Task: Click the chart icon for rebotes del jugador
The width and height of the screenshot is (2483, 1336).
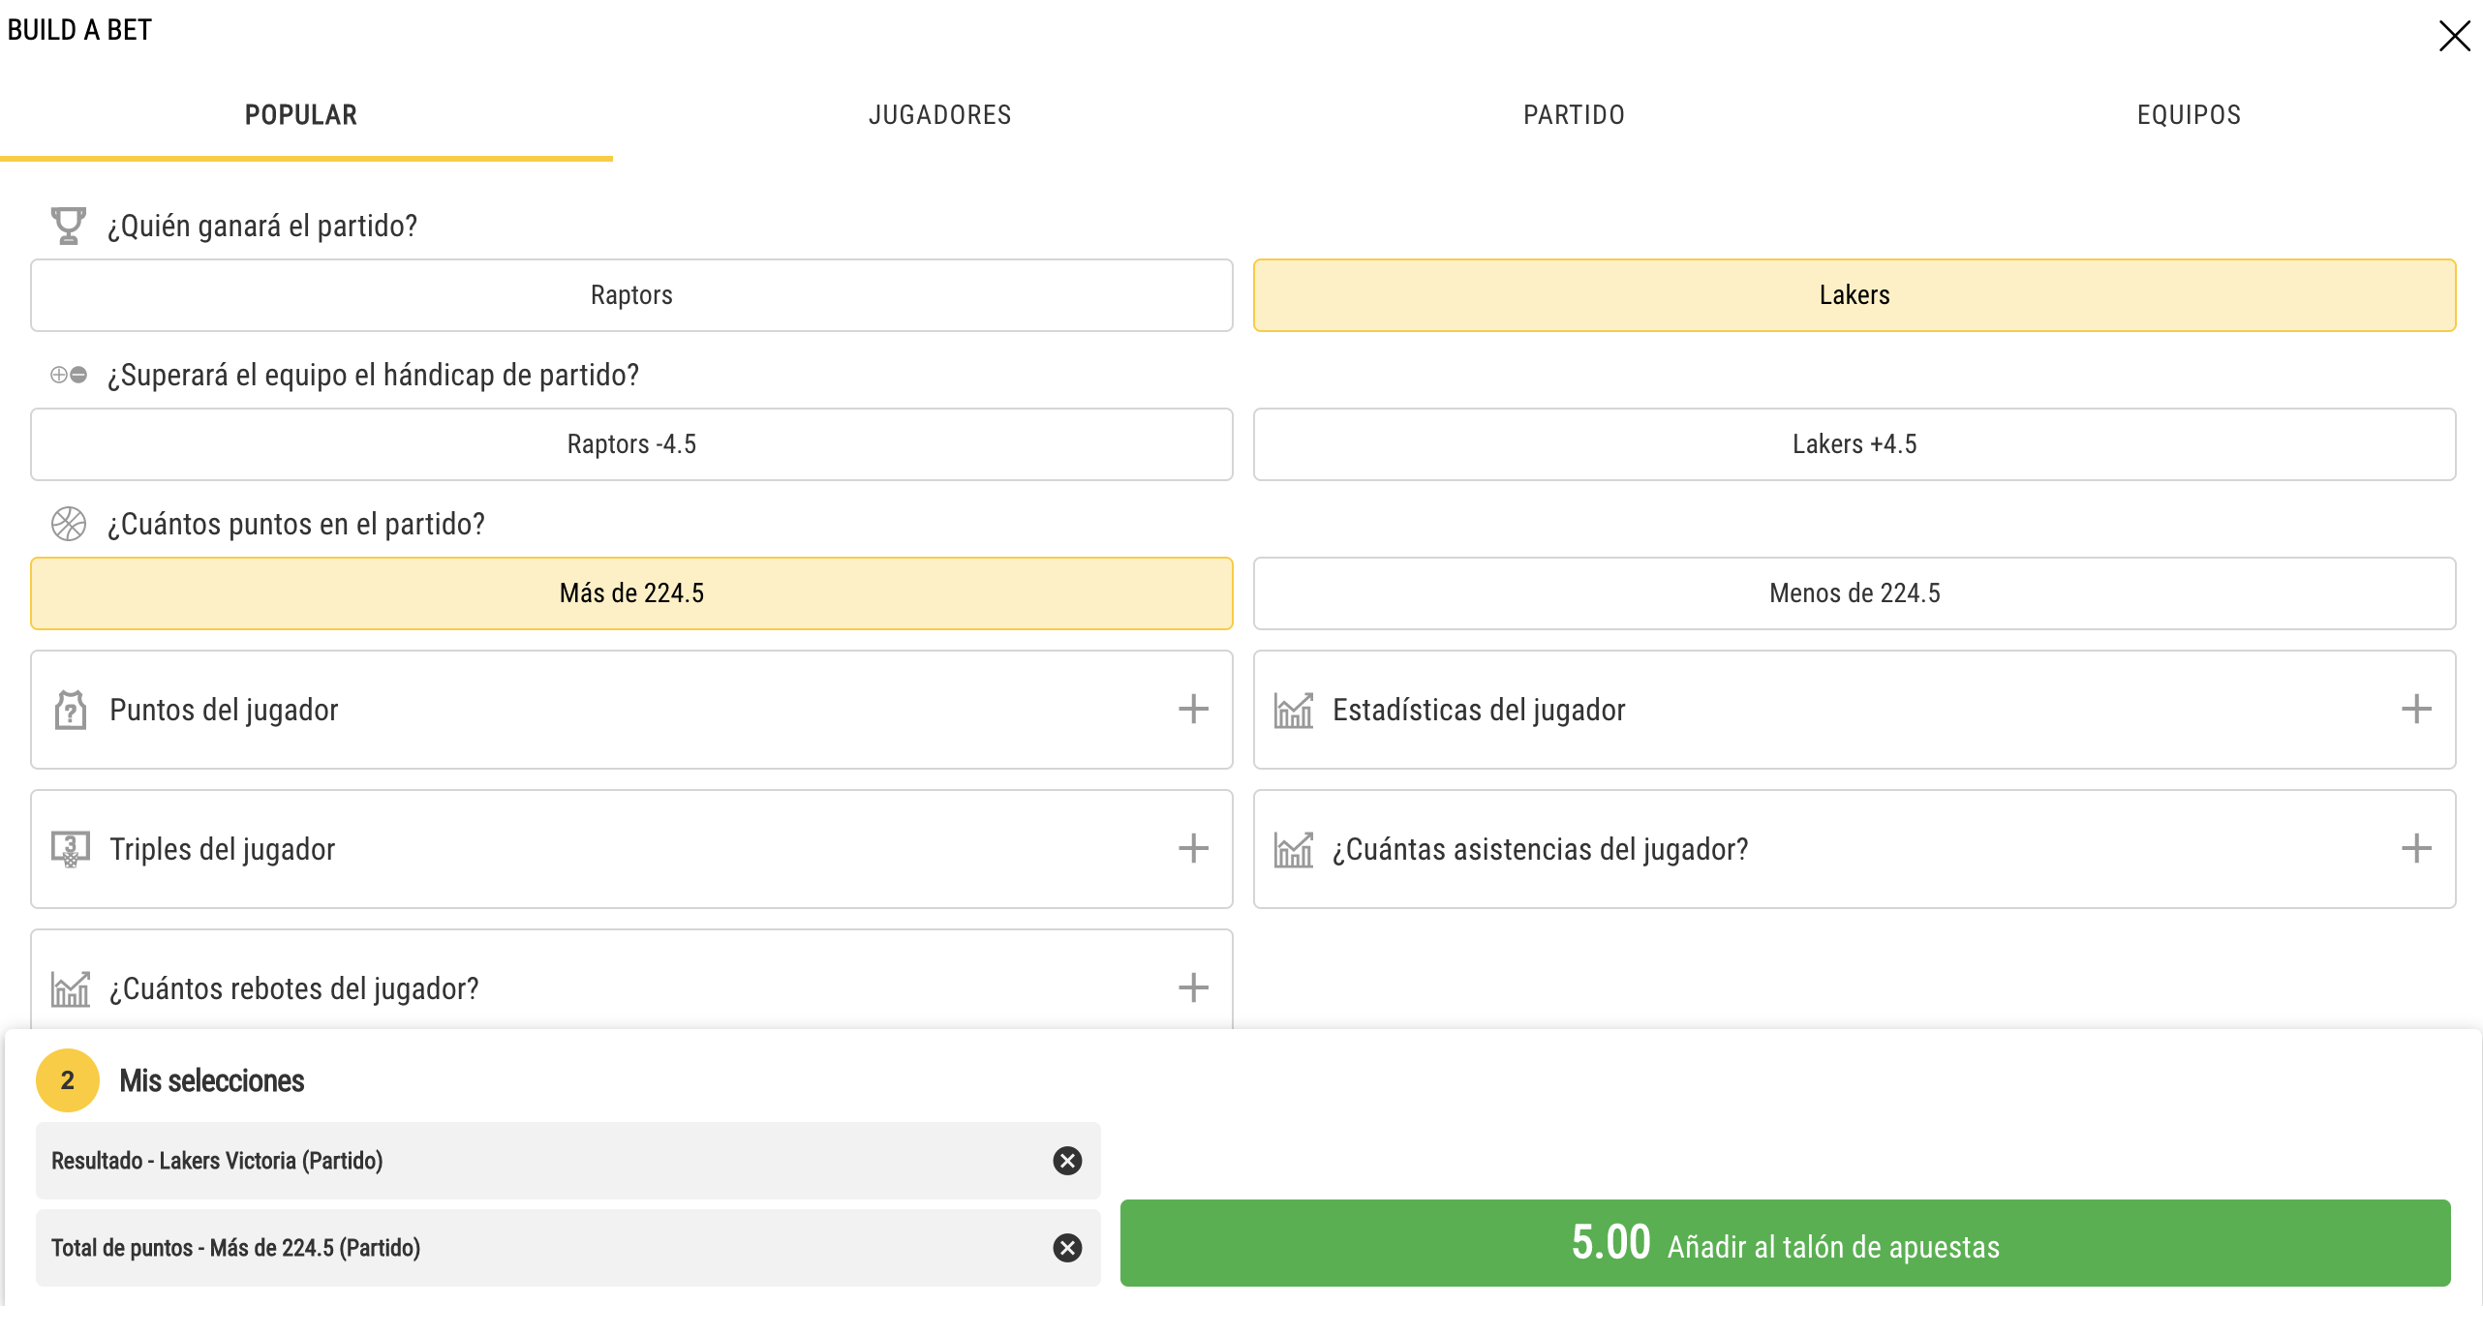Action: (71, 988)
